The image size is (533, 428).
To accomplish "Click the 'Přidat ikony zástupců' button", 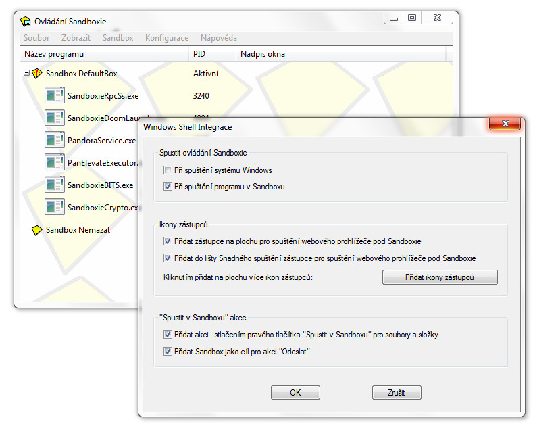I will click(x=440, y=277).
